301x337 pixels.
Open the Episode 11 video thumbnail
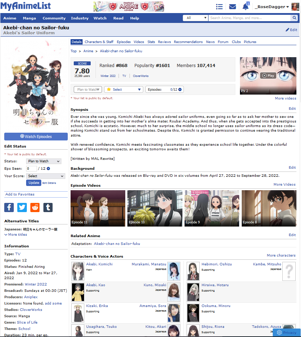(98, 208)
